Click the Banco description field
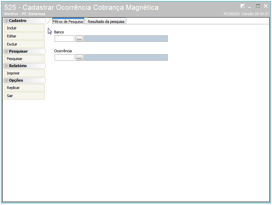The width and height of the screenshot is (272, 205). point(126,39)
